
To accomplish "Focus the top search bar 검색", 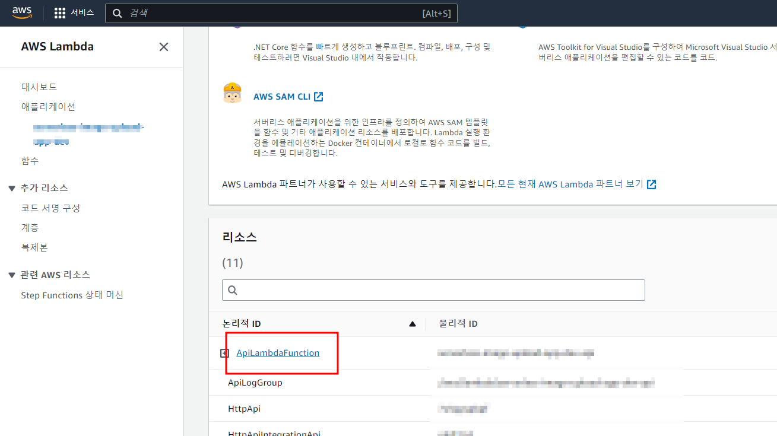I will point(281,13).
